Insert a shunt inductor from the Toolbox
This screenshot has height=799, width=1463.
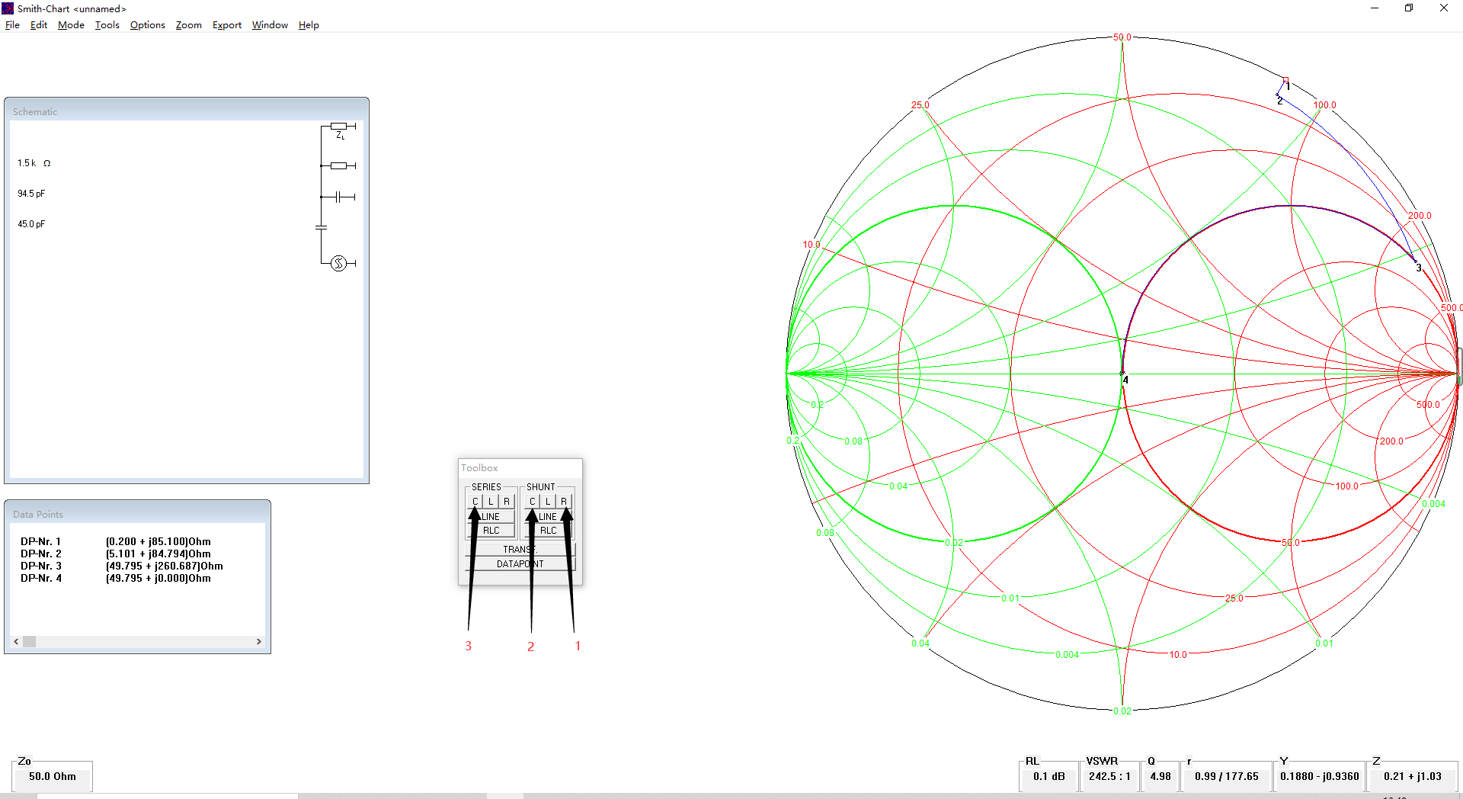pyautogui.click(x=548, y=501)
